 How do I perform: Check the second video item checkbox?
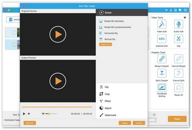pyautogui.click(x=14, y=45)
